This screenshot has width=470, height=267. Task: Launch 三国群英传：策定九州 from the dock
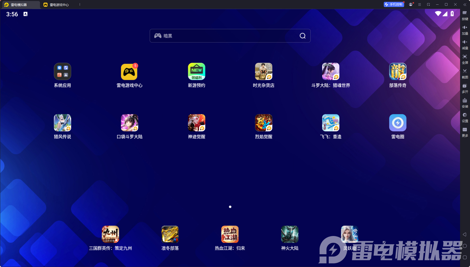coord(110,234)
